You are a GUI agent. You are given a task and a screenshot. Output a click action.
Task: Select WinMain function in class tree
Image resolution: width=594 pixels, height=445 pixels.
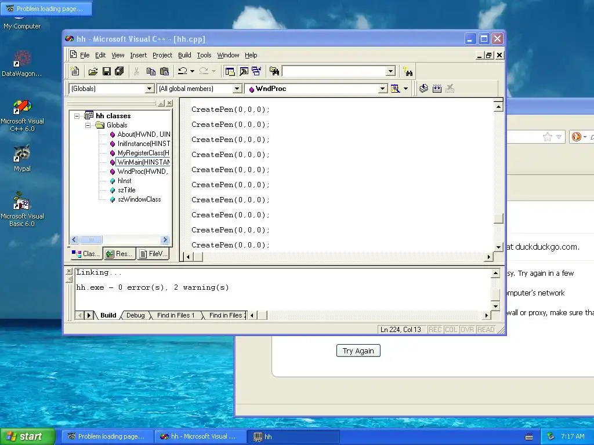coord(143,162)
